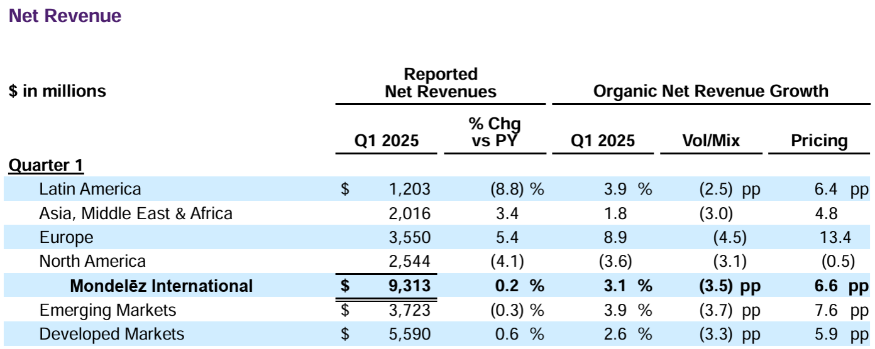Select the 'Europe' row label

coord(66,237)
